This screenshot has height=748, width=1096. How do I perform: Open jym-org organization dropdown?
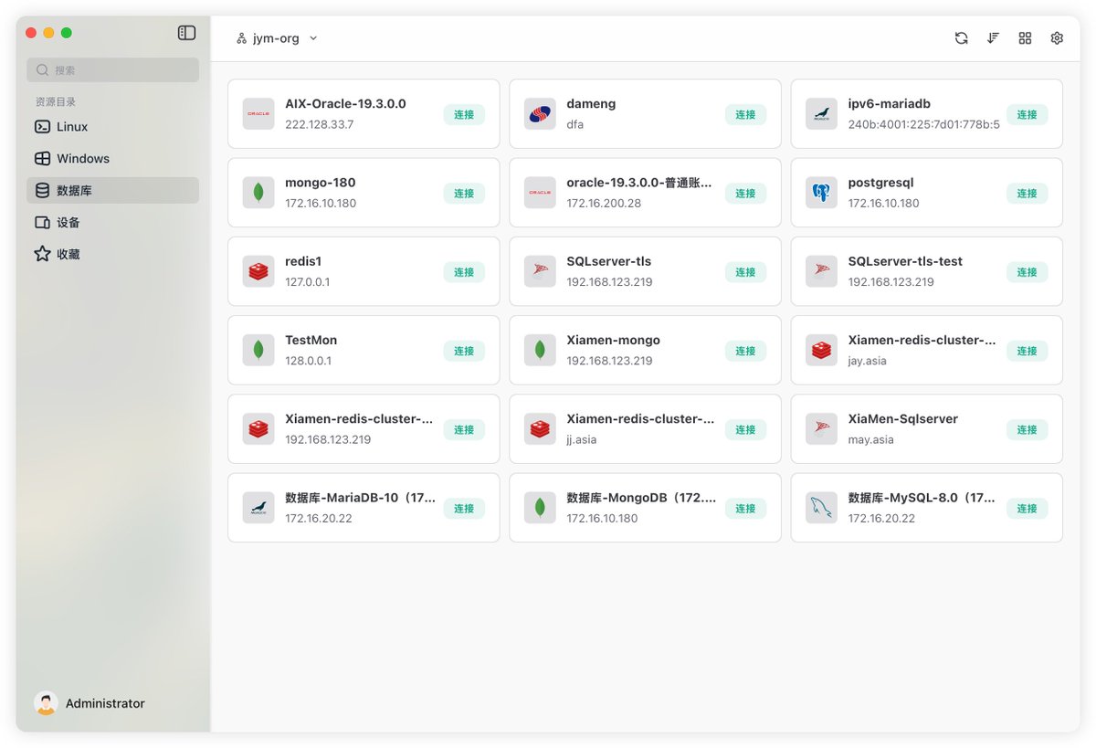(x=277, y=38)
